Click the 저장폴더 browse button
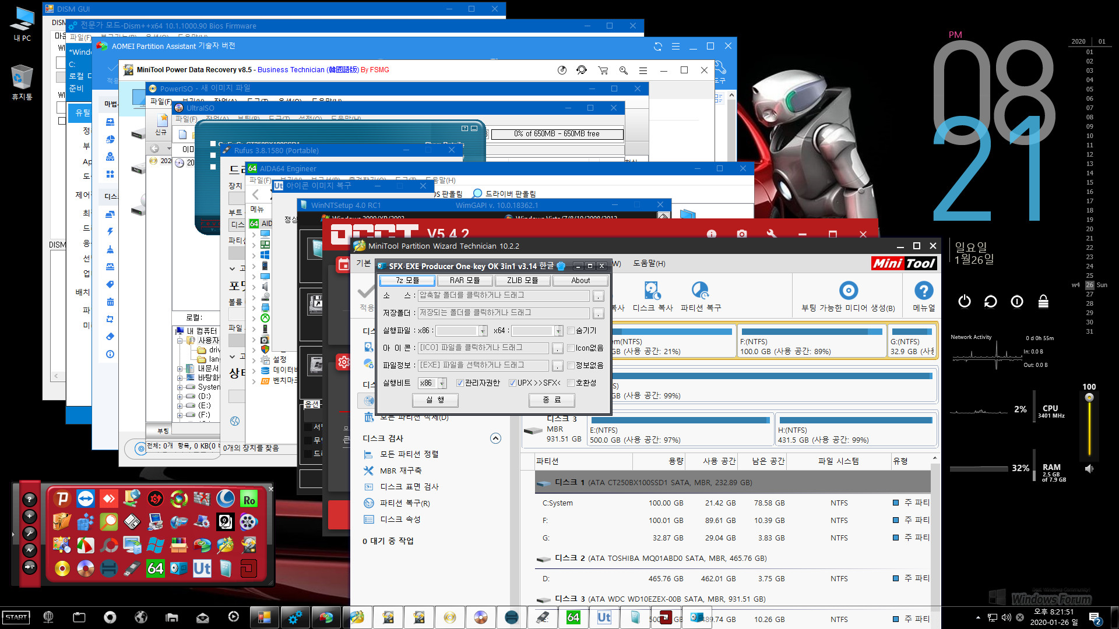 pyautogui.click(x=599, y=313)
